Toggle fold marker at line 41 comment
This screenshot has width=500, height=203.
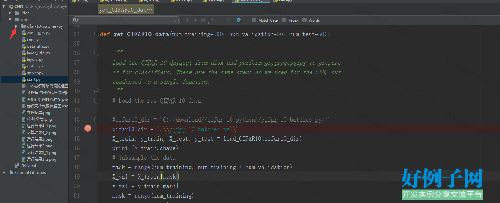click(x=97, y=100)
